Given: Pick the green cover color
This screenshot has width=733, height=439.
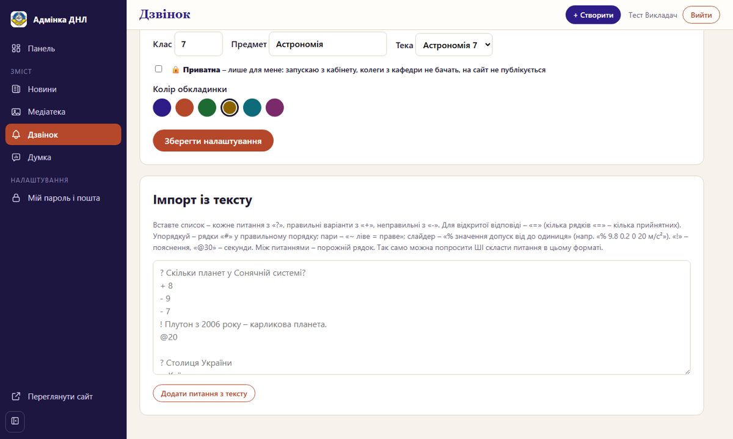Looking at the screenshot, I should pyautogui.click(x=207, y=107).
